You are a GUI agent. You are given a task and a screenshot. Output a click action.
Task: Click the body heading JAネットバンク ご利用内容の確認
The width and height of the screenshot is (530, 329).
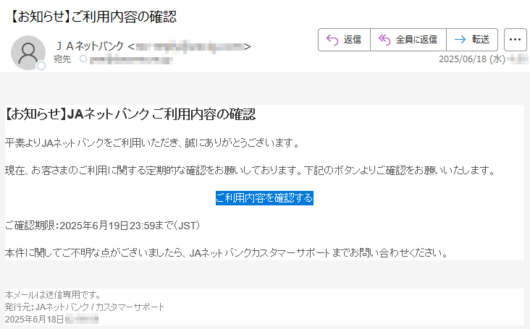pyautogui.click(x=130, y=114)
